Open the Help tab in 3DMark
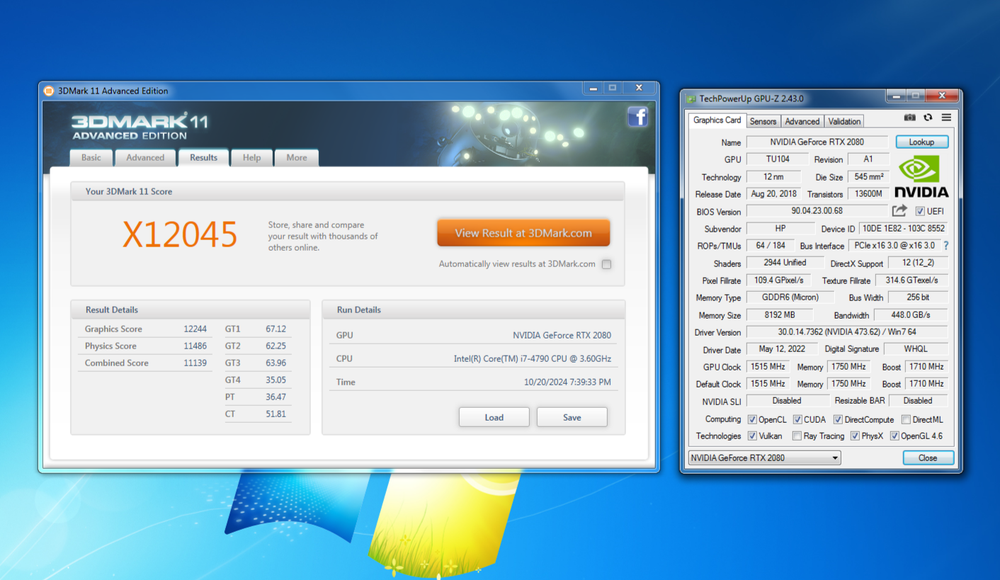This screenshot has height=580, width=1000. click(251, 157)
